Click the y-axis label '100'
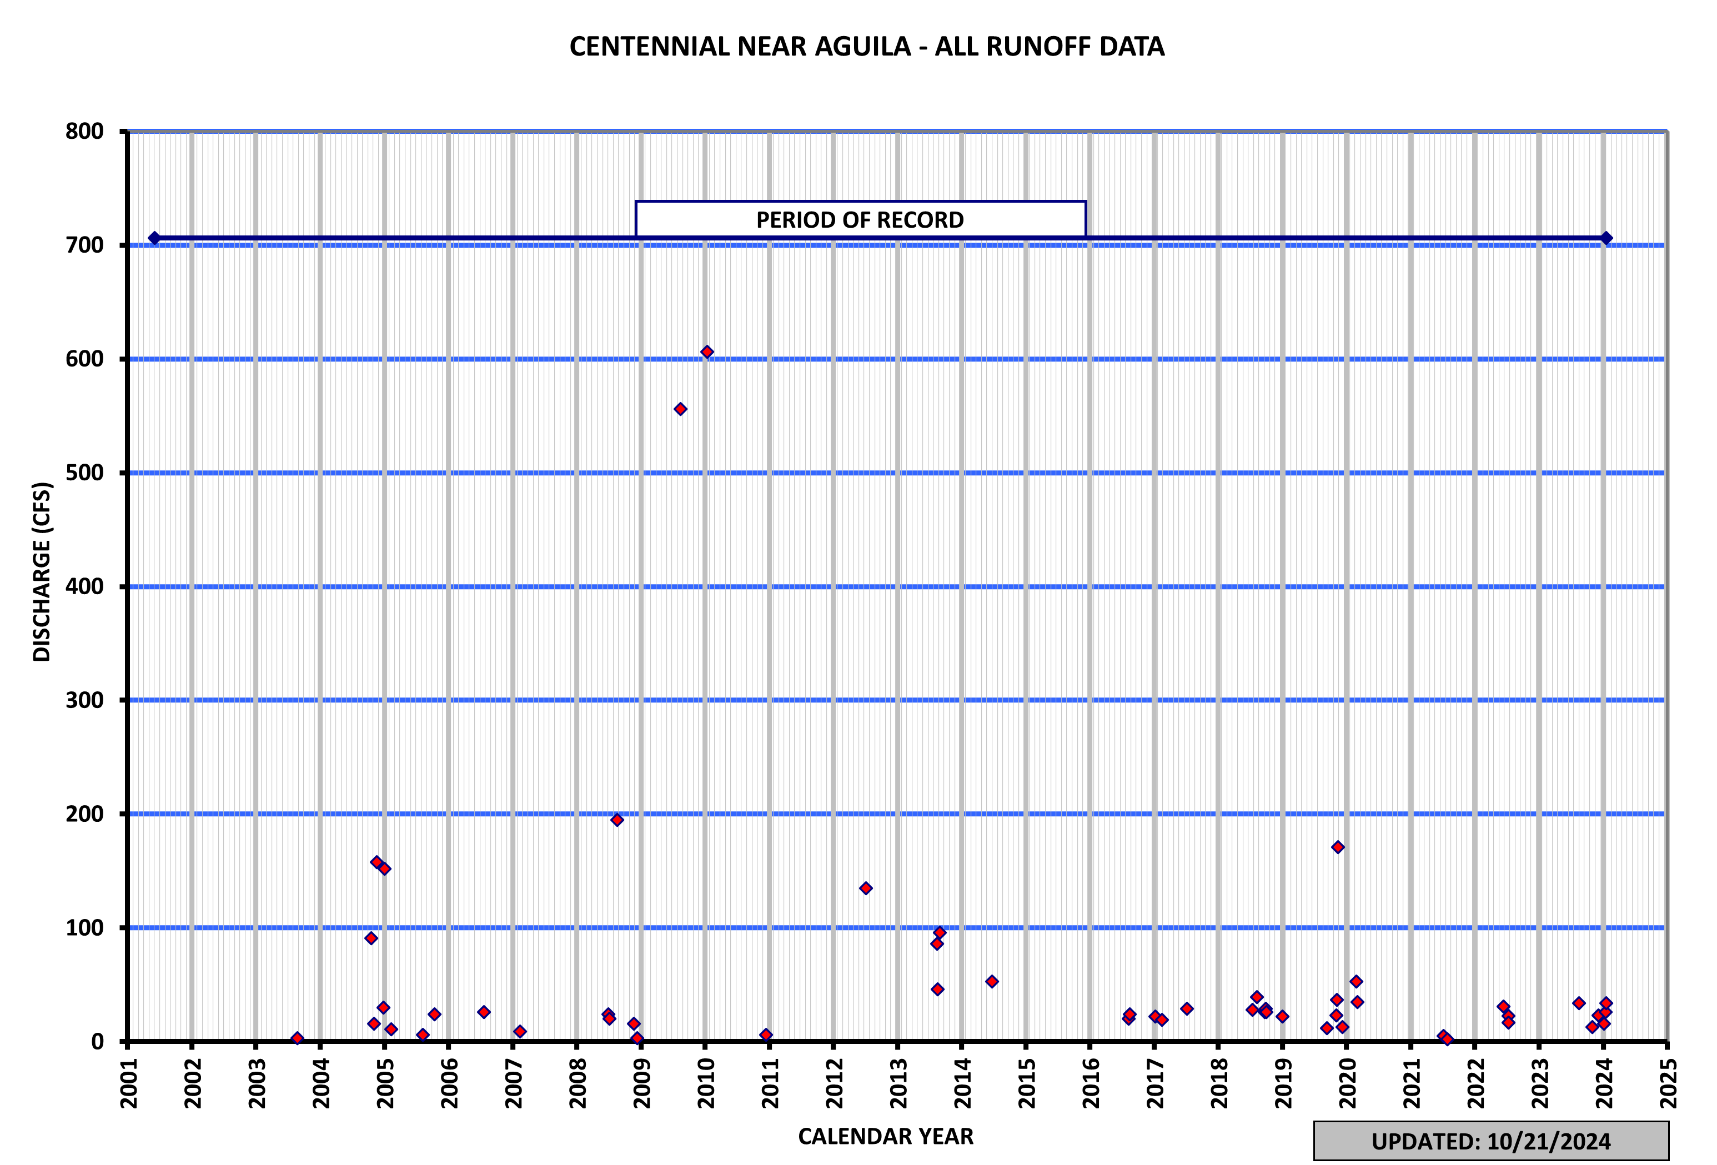1717x1165 pixels. 84,928
